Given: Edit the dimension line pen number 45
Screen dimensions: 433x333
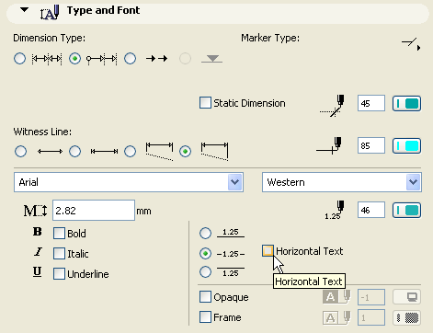Looking at the screenshot, I should tap(371, 103).
